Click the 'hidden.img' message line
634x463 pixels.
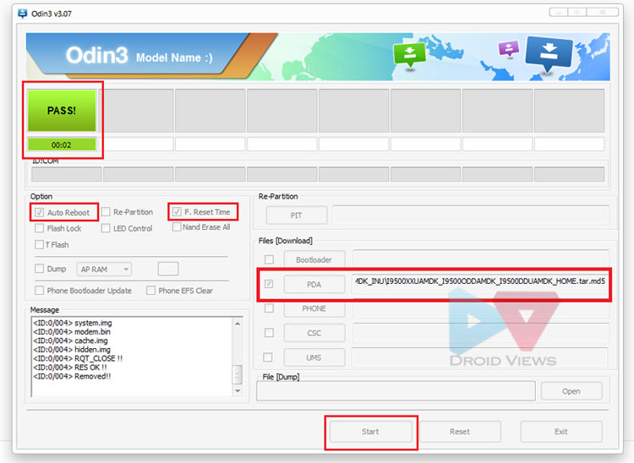pyautogui.click(x=72, y=350)
